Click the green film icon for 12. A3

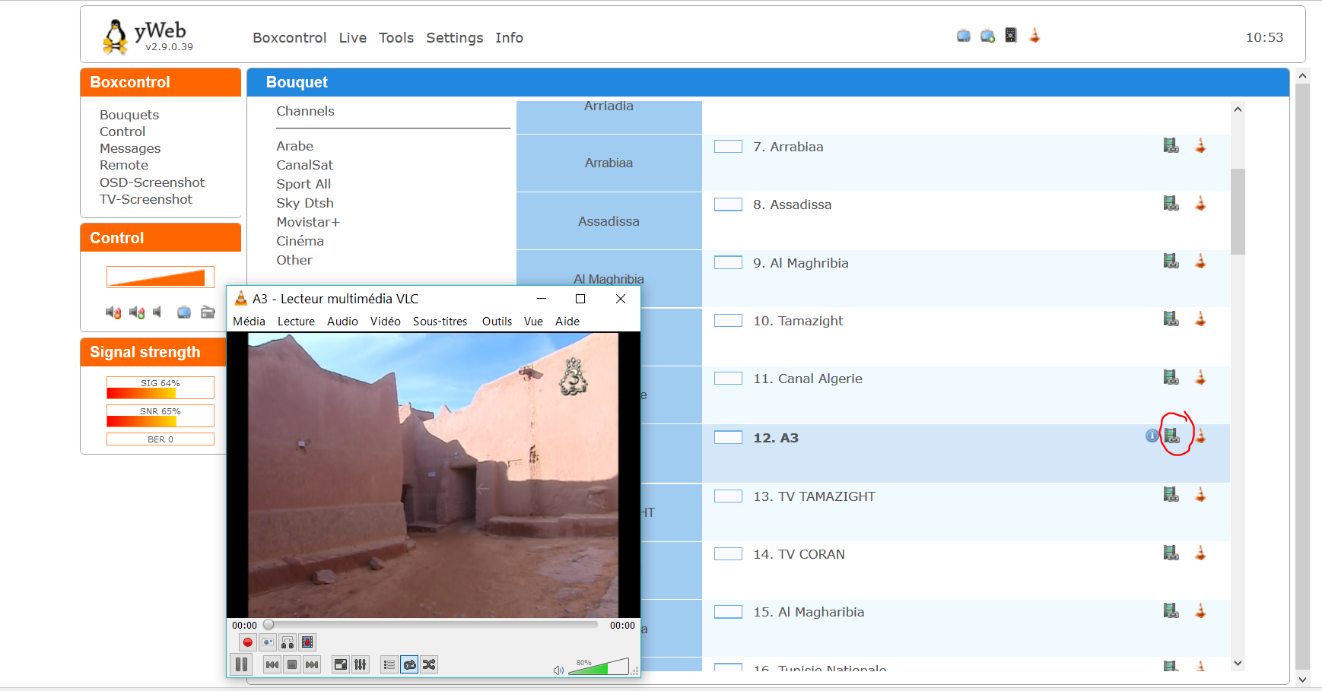1172,436
